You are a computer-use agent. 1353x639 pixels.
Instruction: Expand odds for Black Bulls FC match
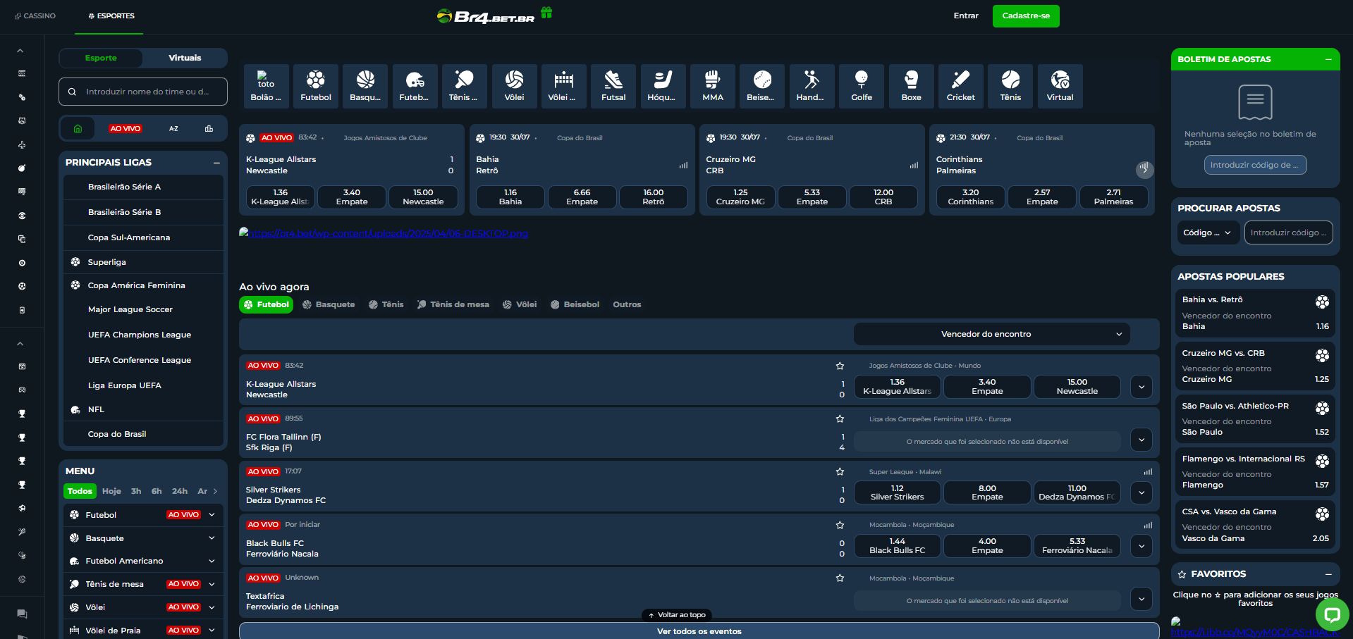[x=1141, y=546]
